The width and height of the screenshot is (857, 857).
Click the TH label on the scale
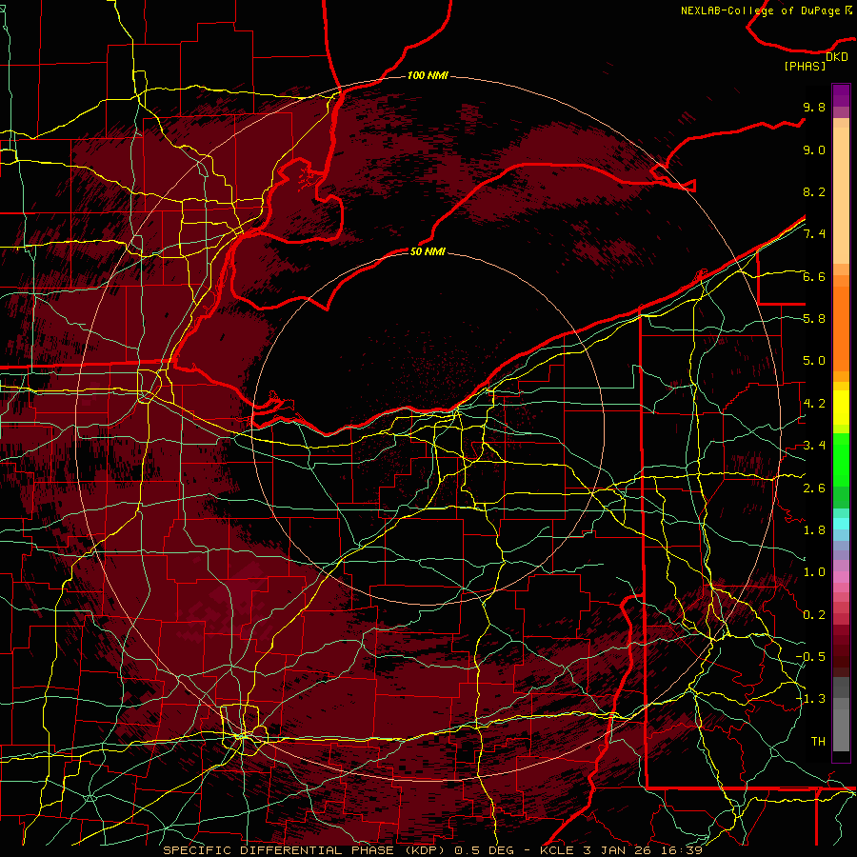[x=818, y=742]
